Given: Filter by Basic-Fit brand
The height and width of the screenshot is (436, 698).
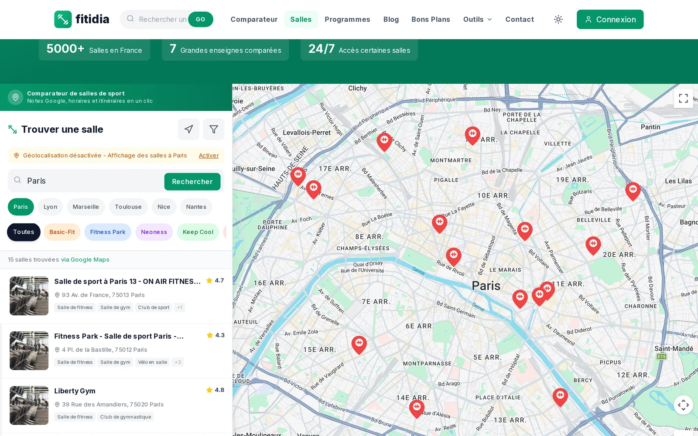Looking at the screenshot, I should [x=62, y=232].
